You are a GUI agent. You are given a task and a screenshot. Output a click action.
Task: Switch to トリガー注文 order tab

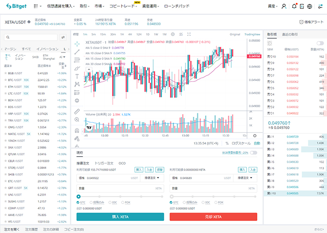(x=104, y=163)
